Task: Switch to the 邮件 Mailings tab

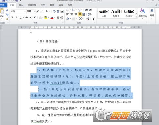Action: pos(52,5)
